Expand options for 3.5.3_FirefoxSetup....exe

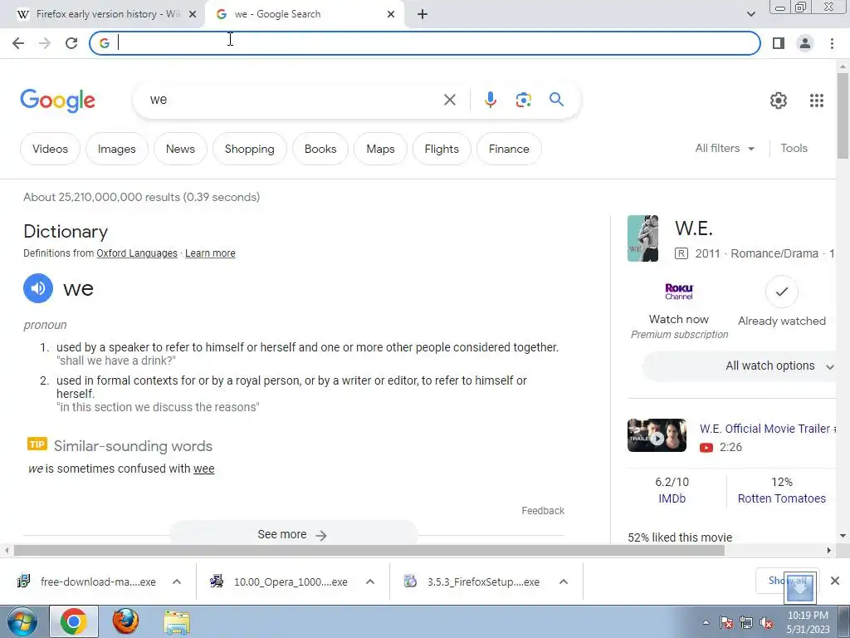click(564, 582)
